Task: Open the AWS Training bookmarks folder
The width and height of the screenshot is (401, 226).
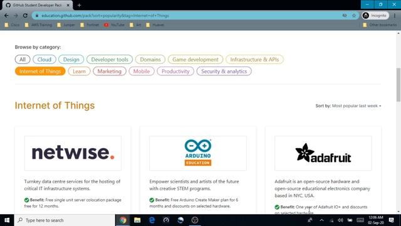Action: pyautogui.click(x=38, y=25)
